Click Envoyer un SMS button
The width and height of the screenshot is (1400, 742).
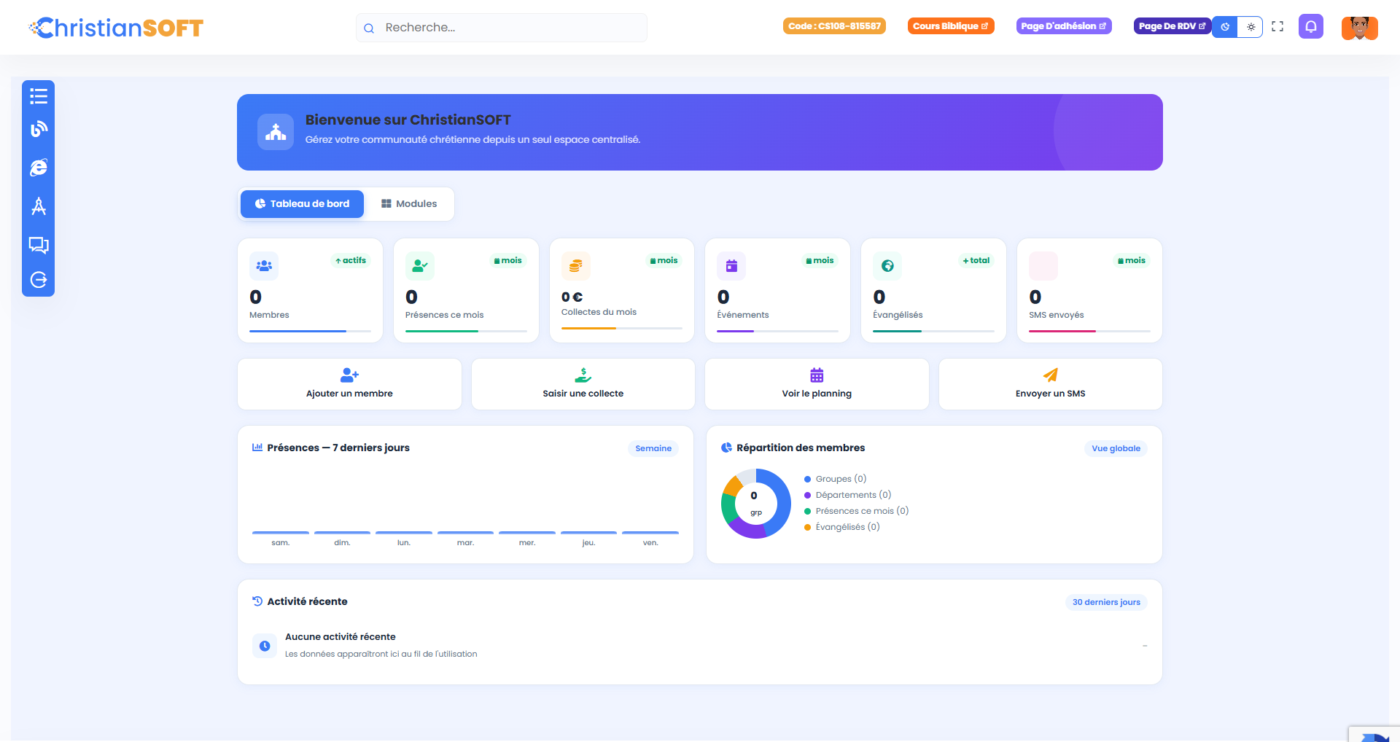[x=1051, y=384]
